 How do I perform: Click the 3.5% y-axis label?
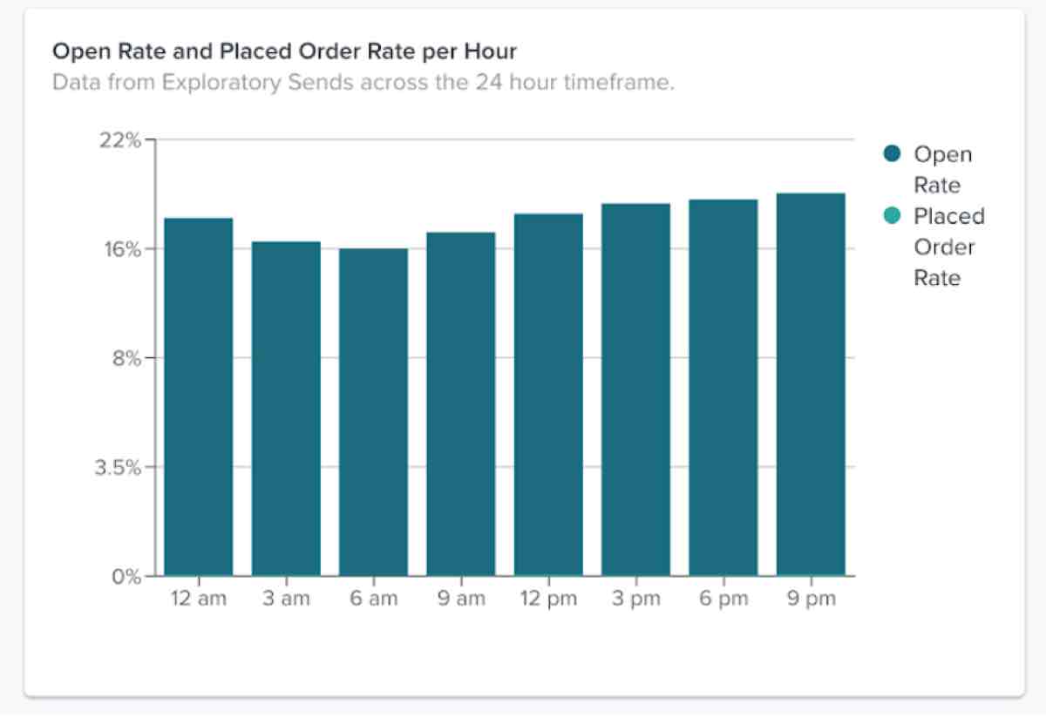click(117, 467)
